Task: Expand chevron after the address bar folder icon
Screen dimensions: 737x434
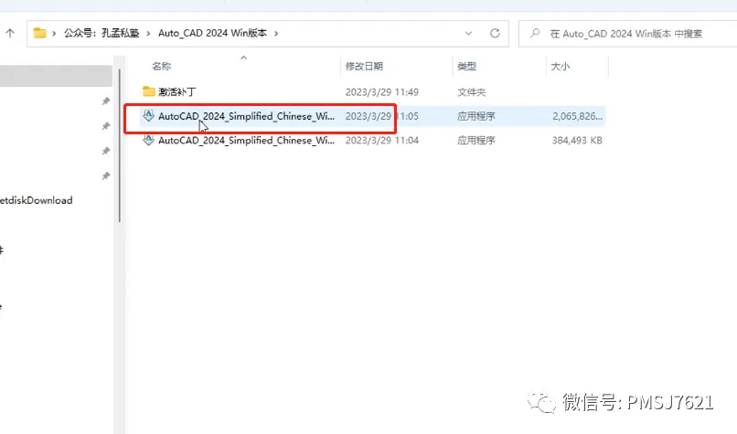Action: tap(54, 33)
